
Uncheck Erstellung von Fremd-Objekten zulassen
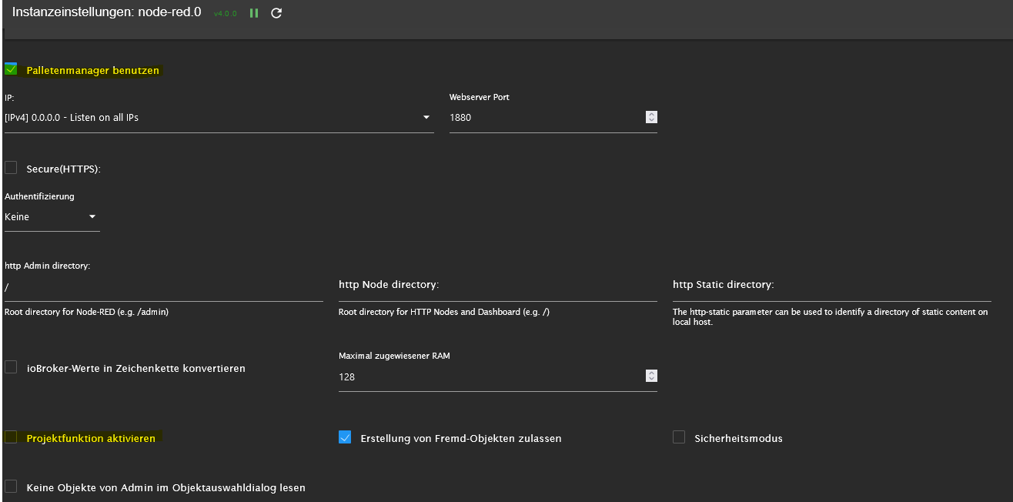pos(345,437)
